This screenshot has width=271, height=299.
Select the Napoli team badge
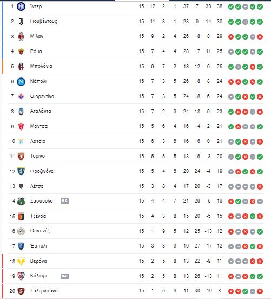coord(21,82)
